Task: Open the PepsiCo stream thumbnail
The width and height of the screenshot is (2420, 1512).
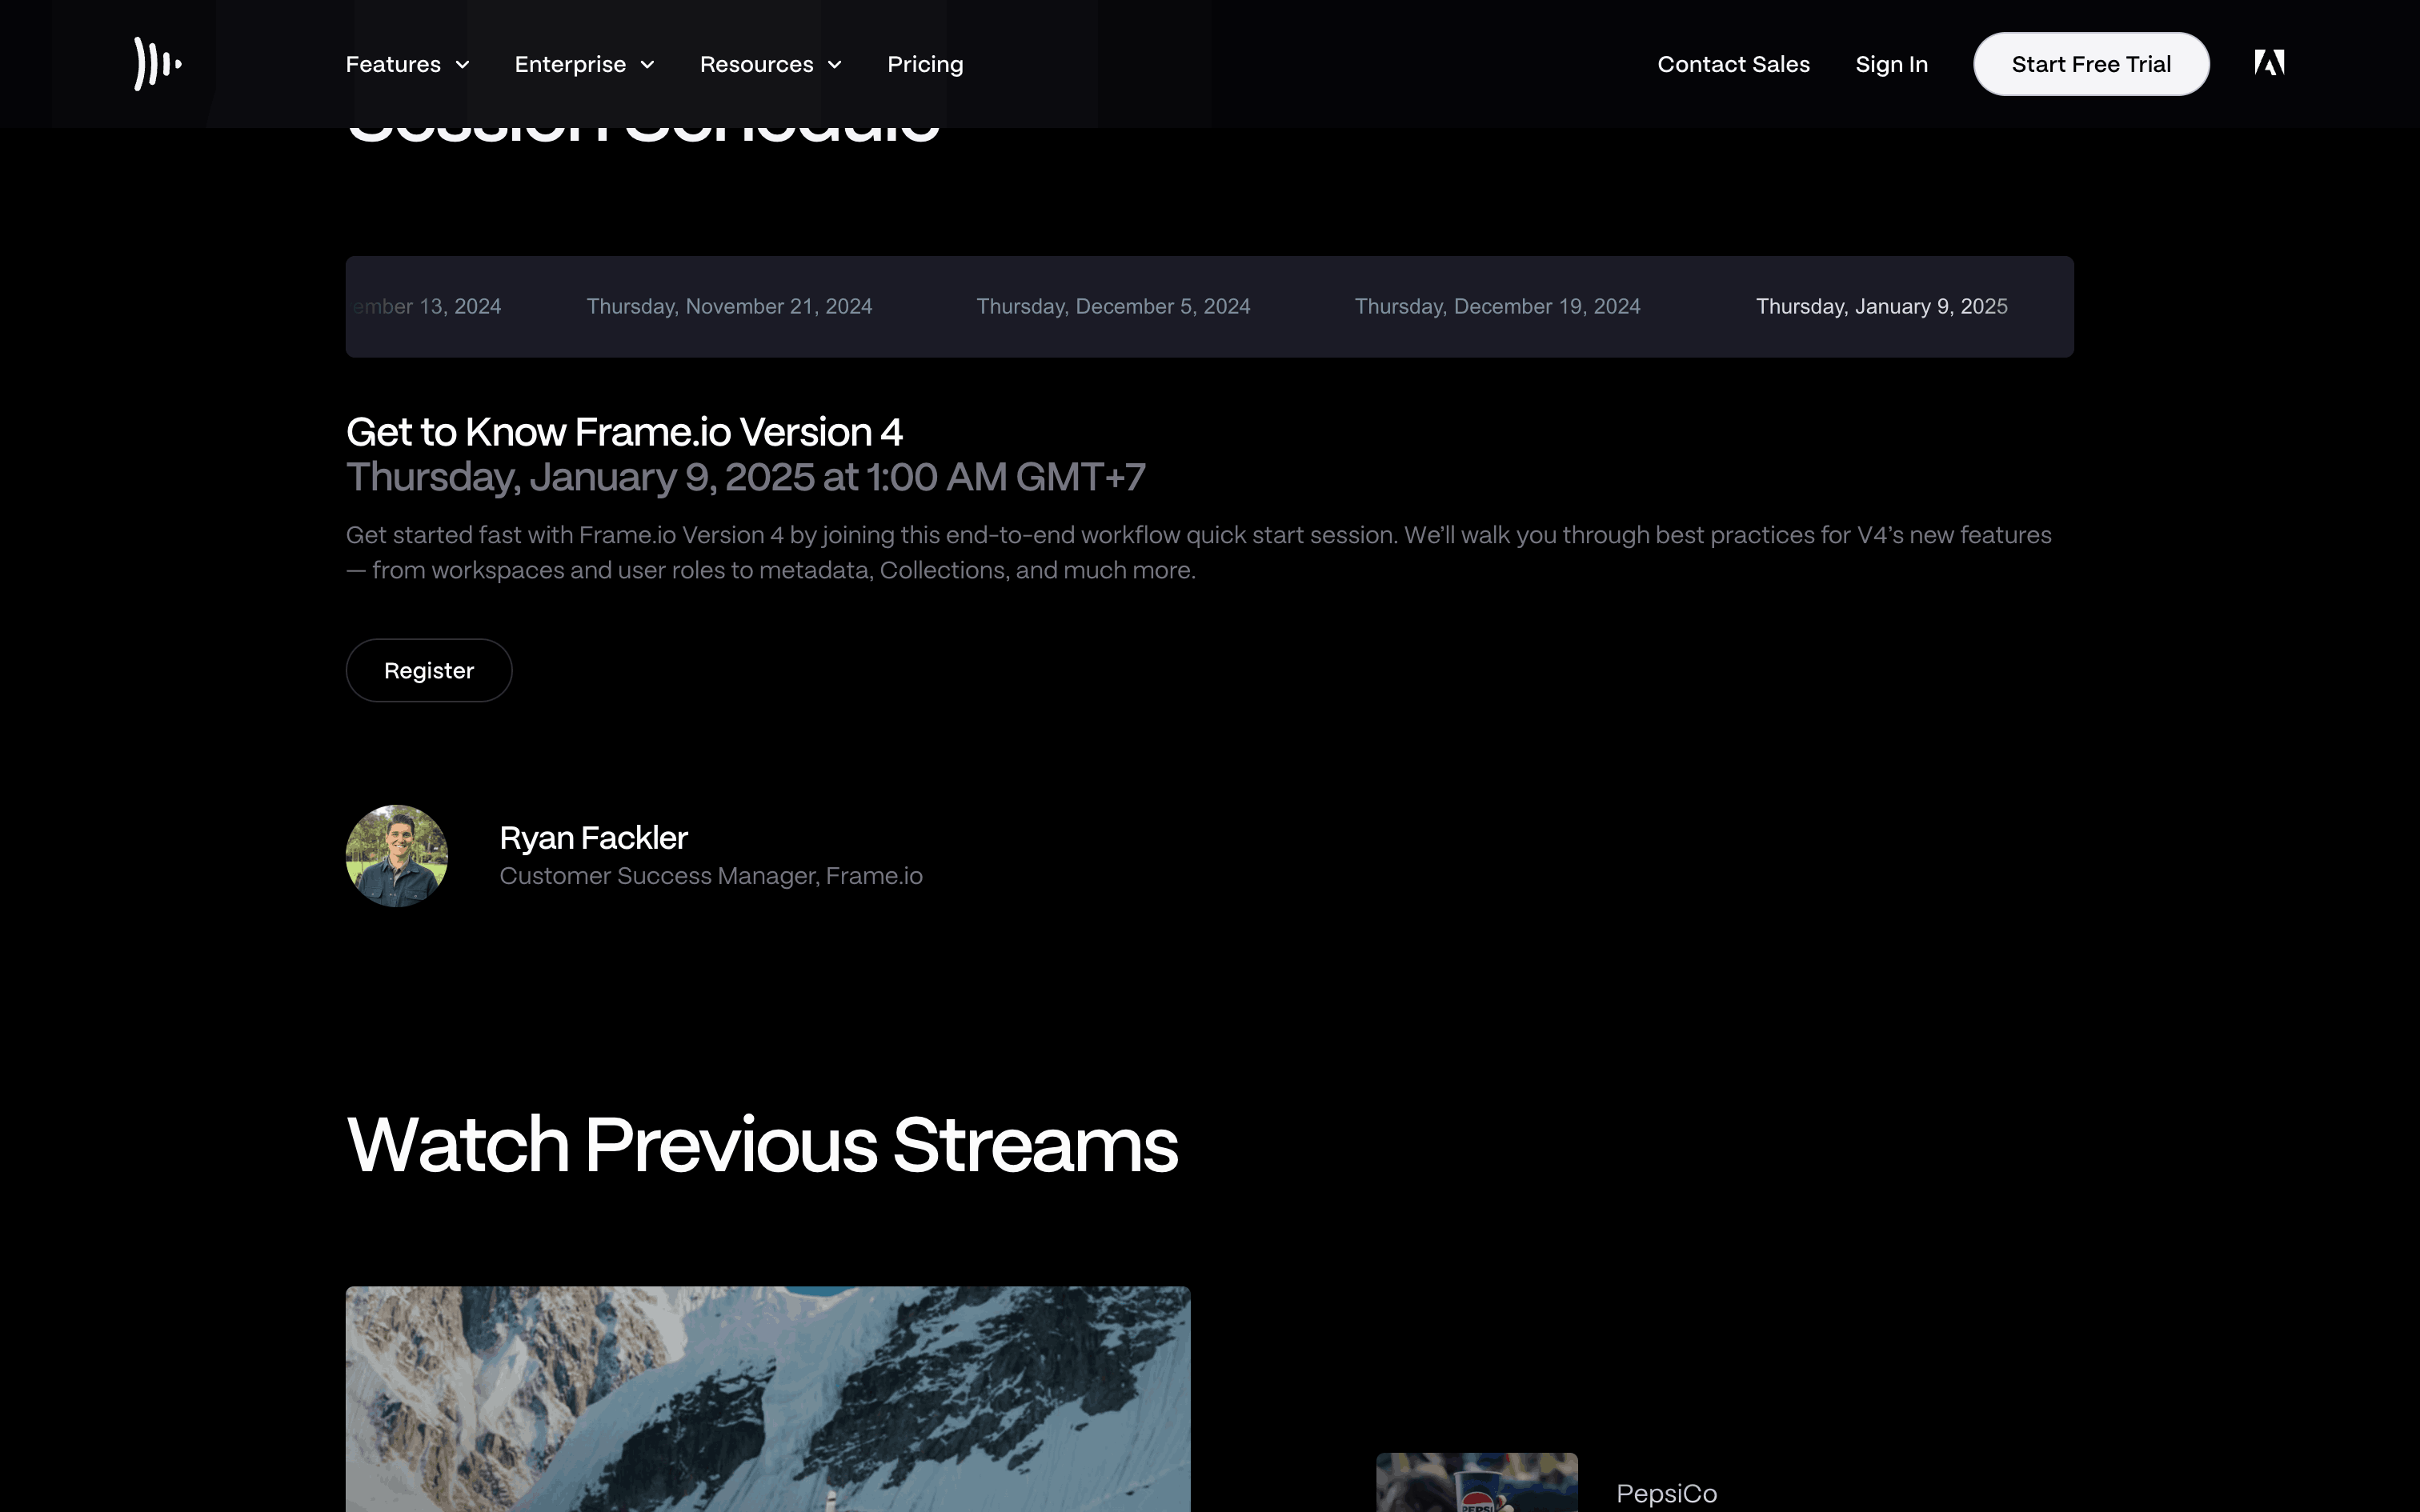Action: [x=1476, y=1483]
